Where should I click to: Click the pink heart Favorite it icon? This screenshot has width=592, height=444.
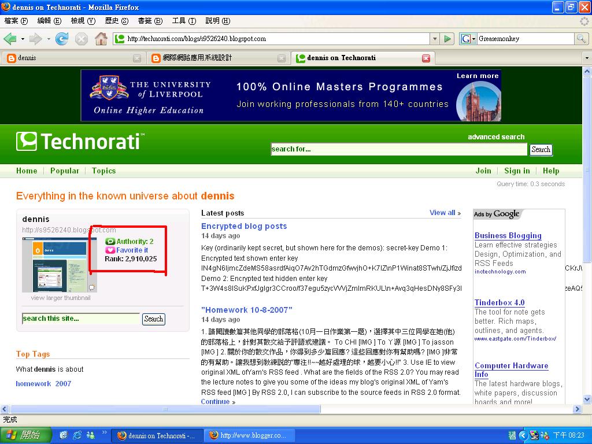[x=110, y=250]
